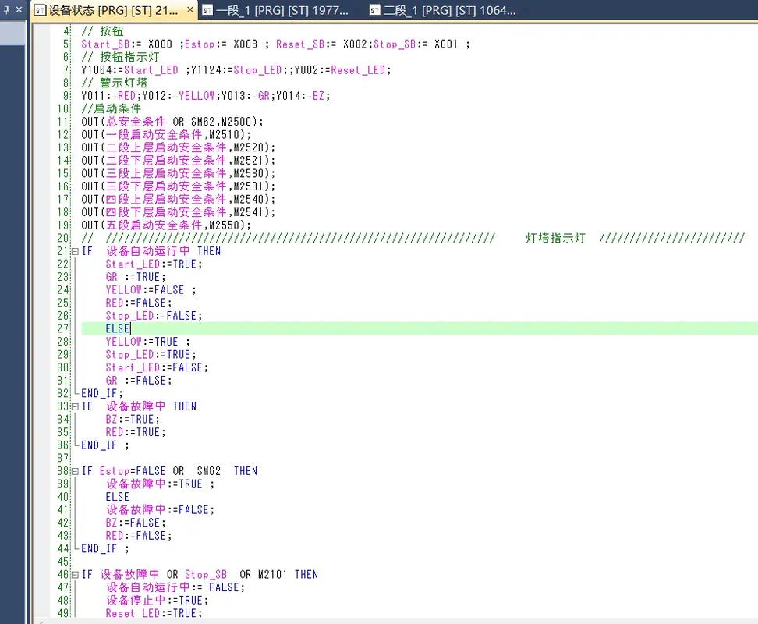Click the BZ variable on line 9
This screenshot has width=758, height=624.
319,96
